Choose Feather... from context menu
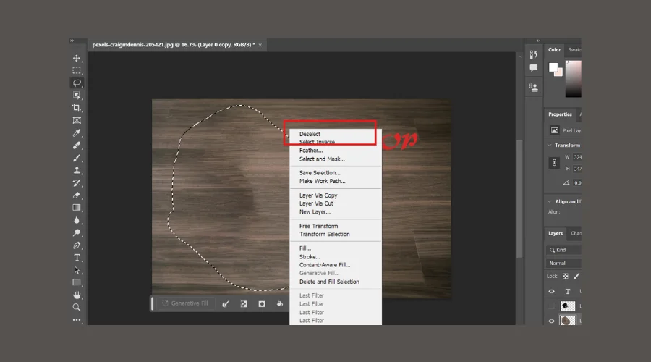Screen dimensions: 651x362 [310, 151]
